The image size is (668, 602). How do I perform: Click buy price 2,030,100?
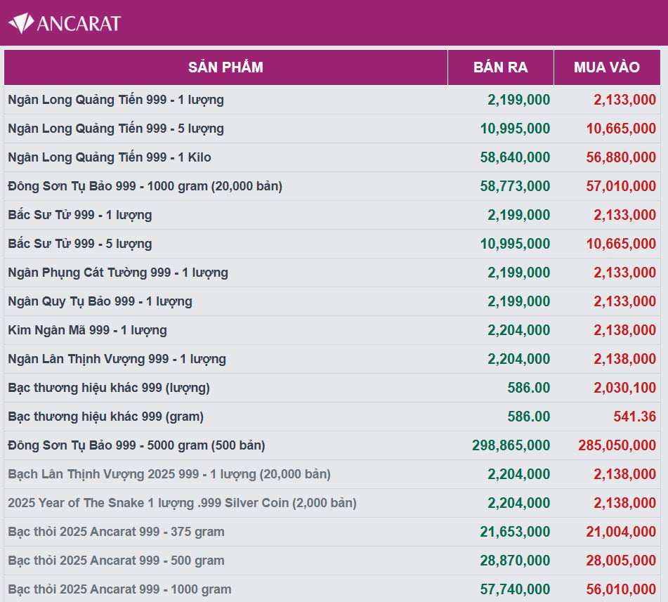click(625, 388)
